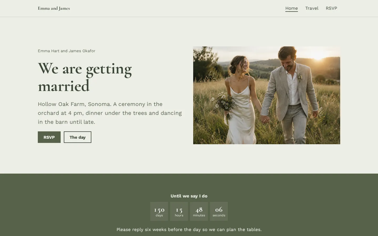
Task: Open The day button
Action: coord(77,137)
